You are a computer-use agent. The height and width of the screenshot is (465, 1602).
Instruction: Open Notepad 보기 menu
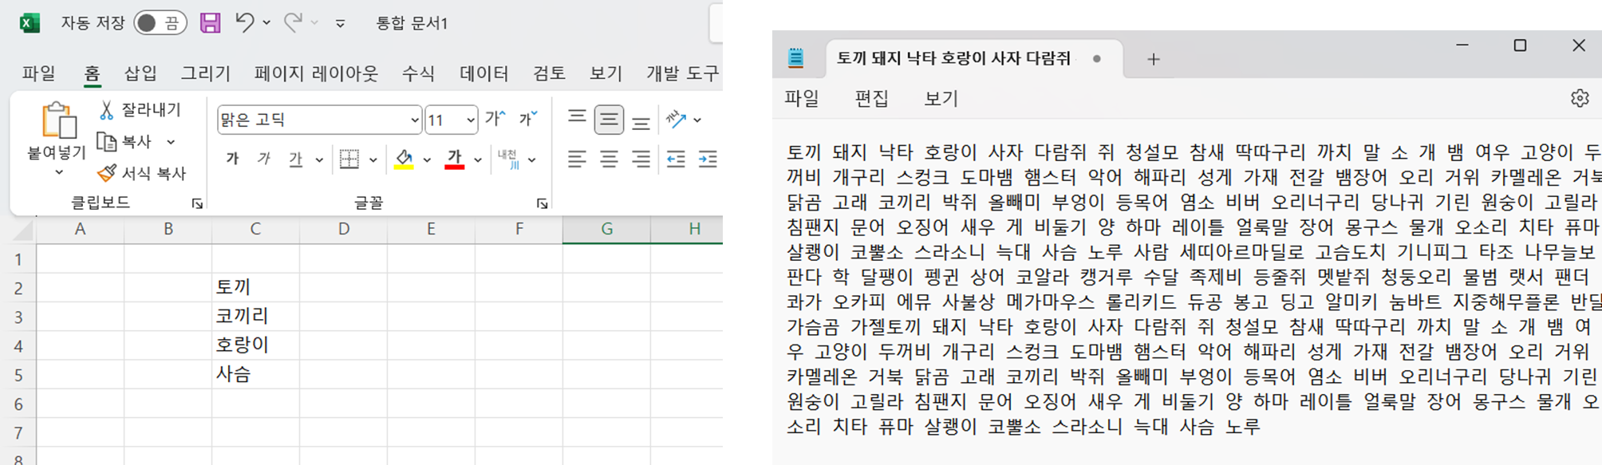point(941,98)
